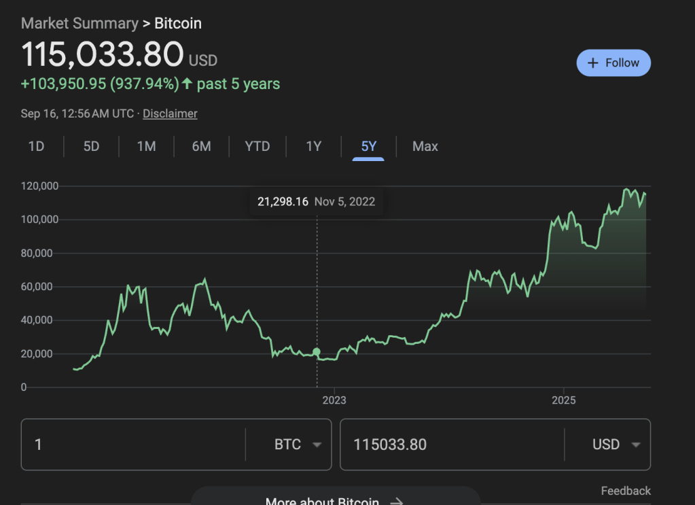The width and height of the screenshot is (695, 505).
Task: Show year-to-date YTD chart
Action: click(x=257, y=146)
